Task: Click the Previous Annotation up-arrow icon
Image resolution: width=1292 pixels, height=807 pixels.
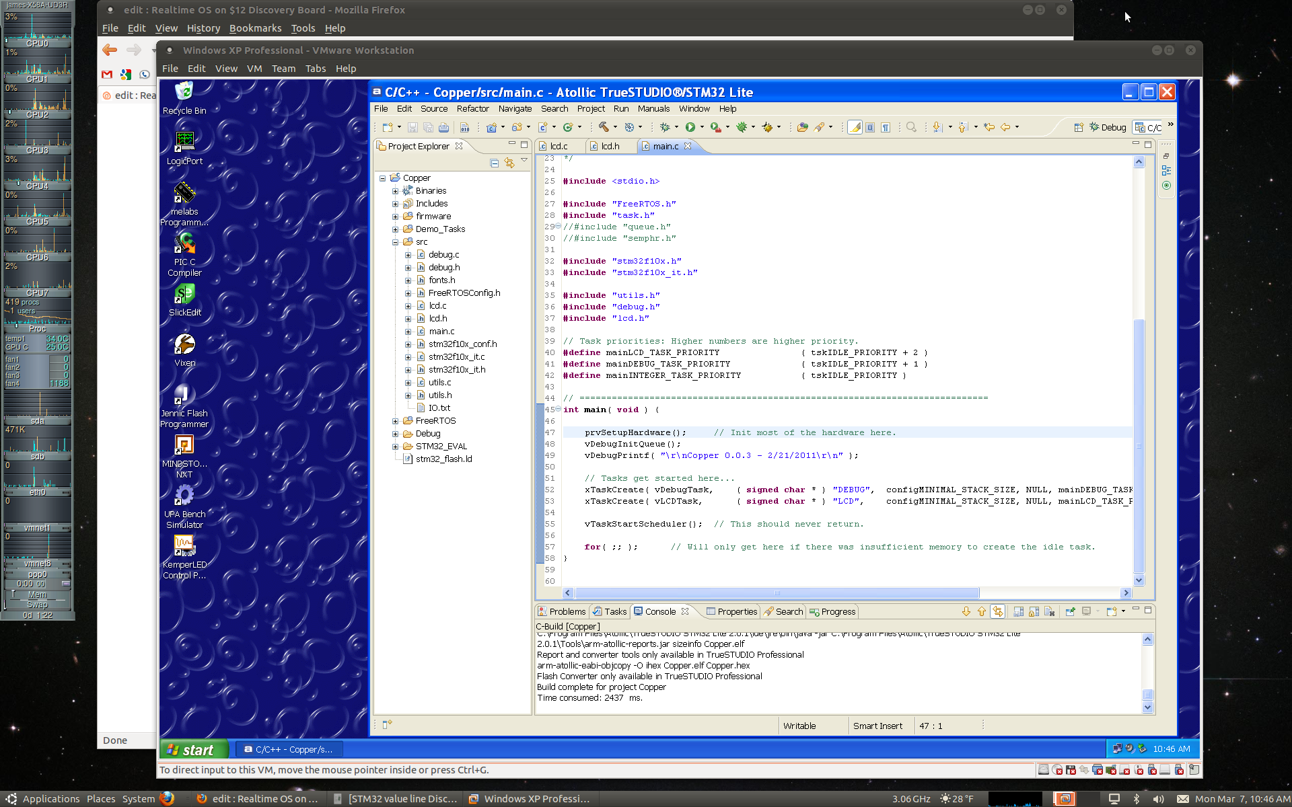Action: coord(963,127)
